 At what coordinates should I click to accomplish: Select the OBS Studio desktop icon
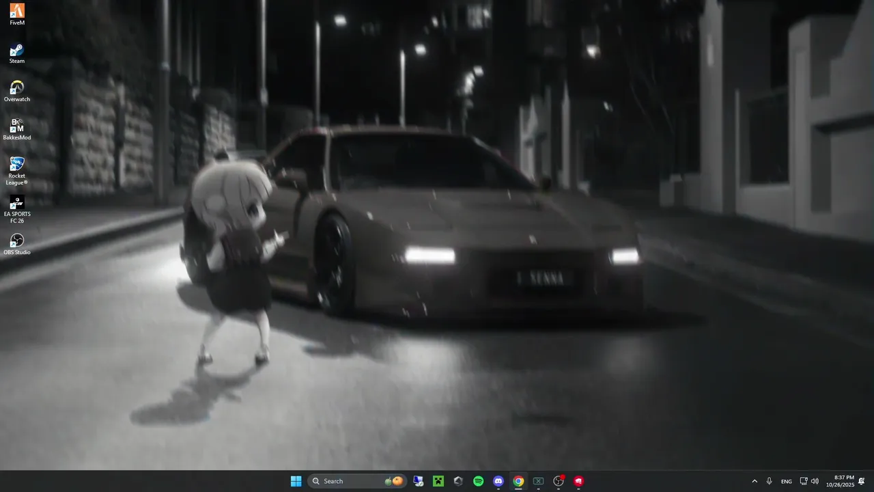17,245
